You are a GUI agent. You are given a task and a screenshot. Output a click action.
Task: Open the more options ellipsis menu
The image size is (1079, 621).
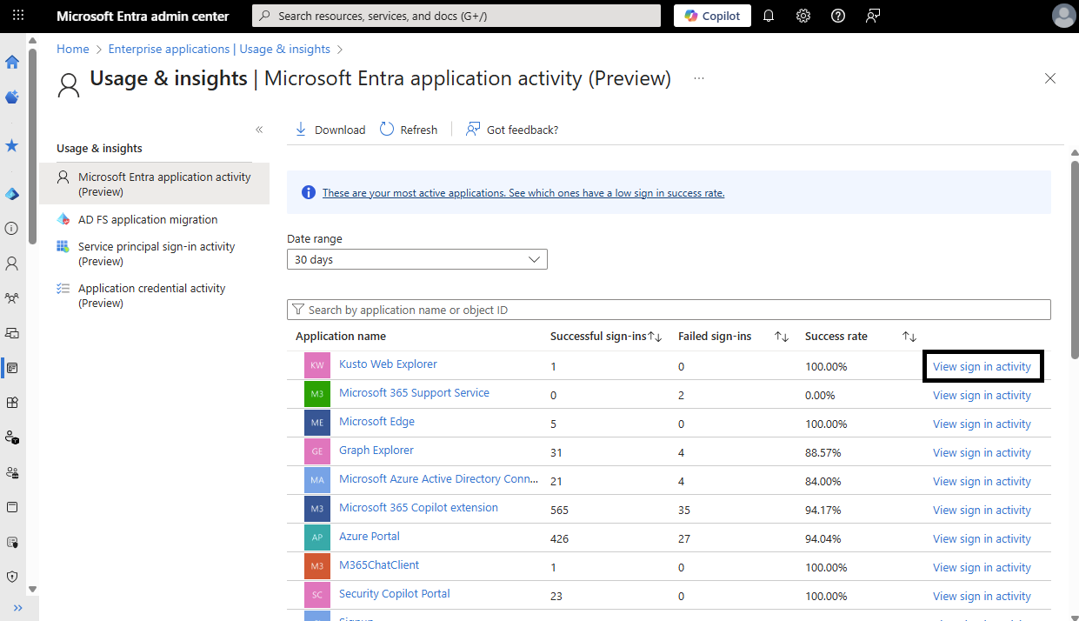(x=699, y=78)
